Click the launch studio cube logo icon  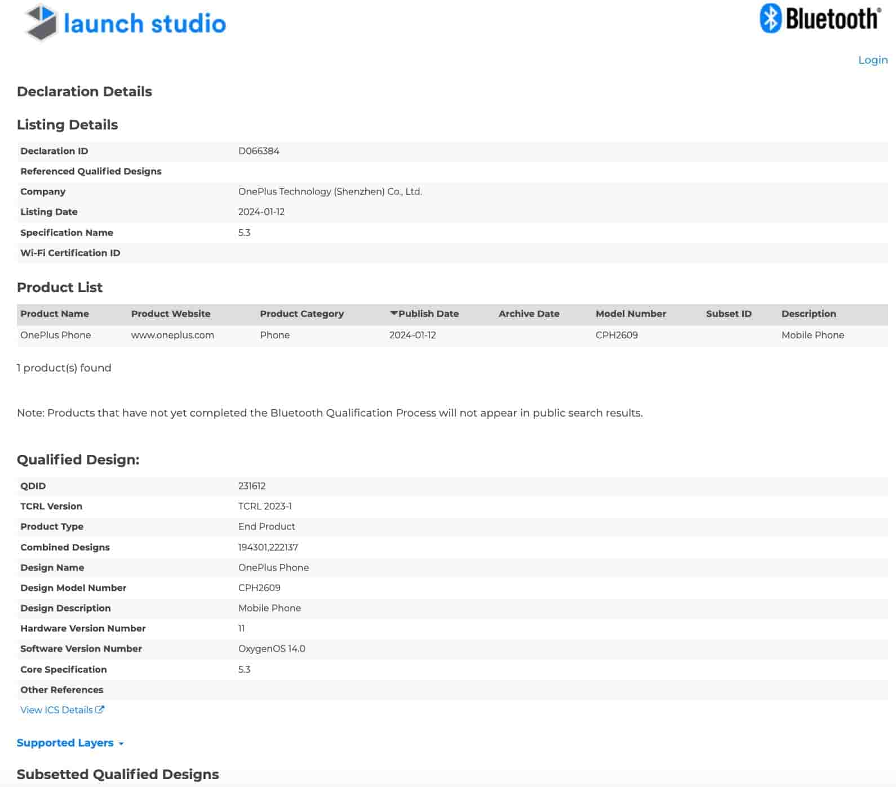pyautogui.click(x=41, y=23)
